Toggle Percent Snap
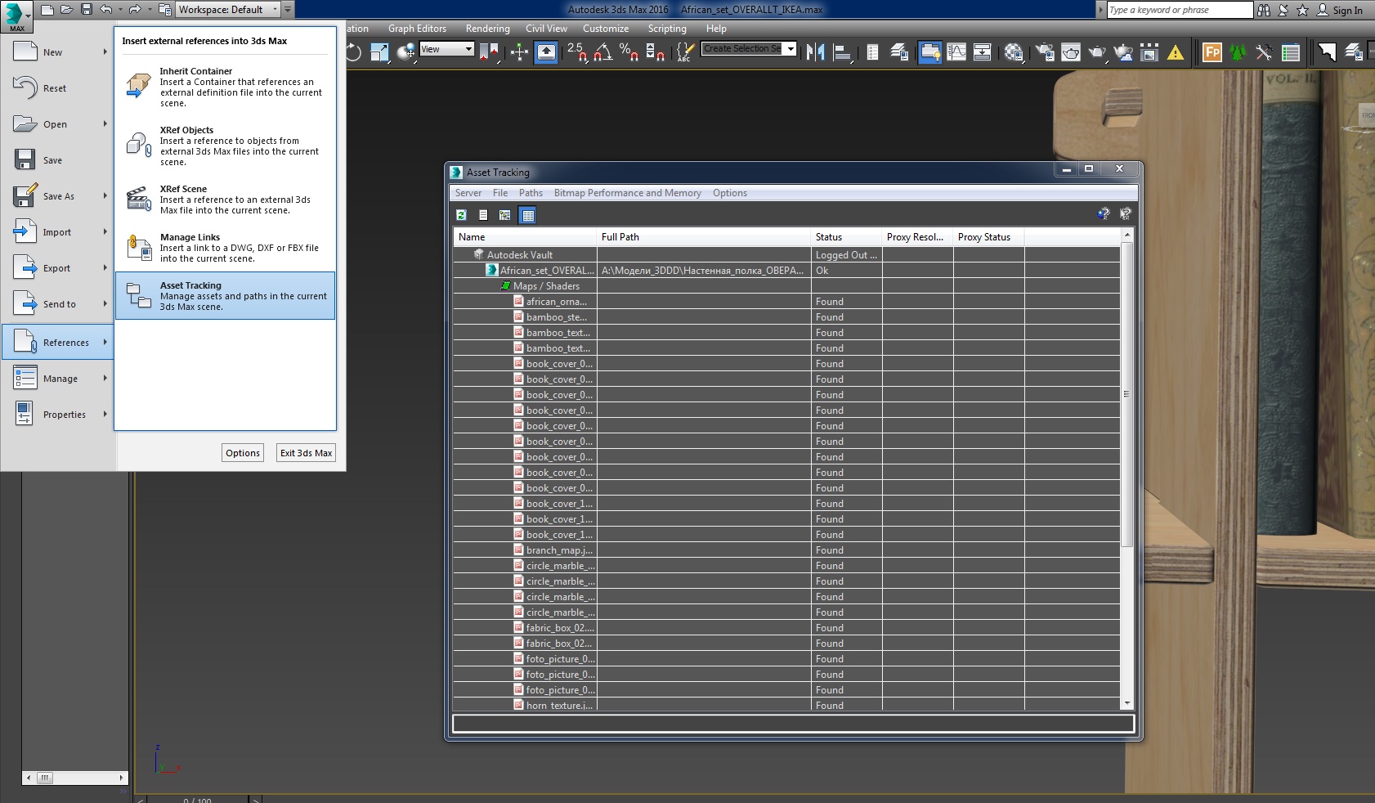 click(629, 52)
